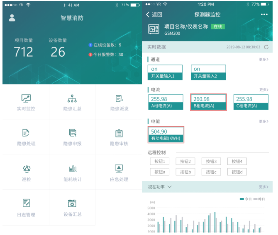Open the three-dot more options menu
This screenshot has height=235, width=278.
tap(264, 14)
